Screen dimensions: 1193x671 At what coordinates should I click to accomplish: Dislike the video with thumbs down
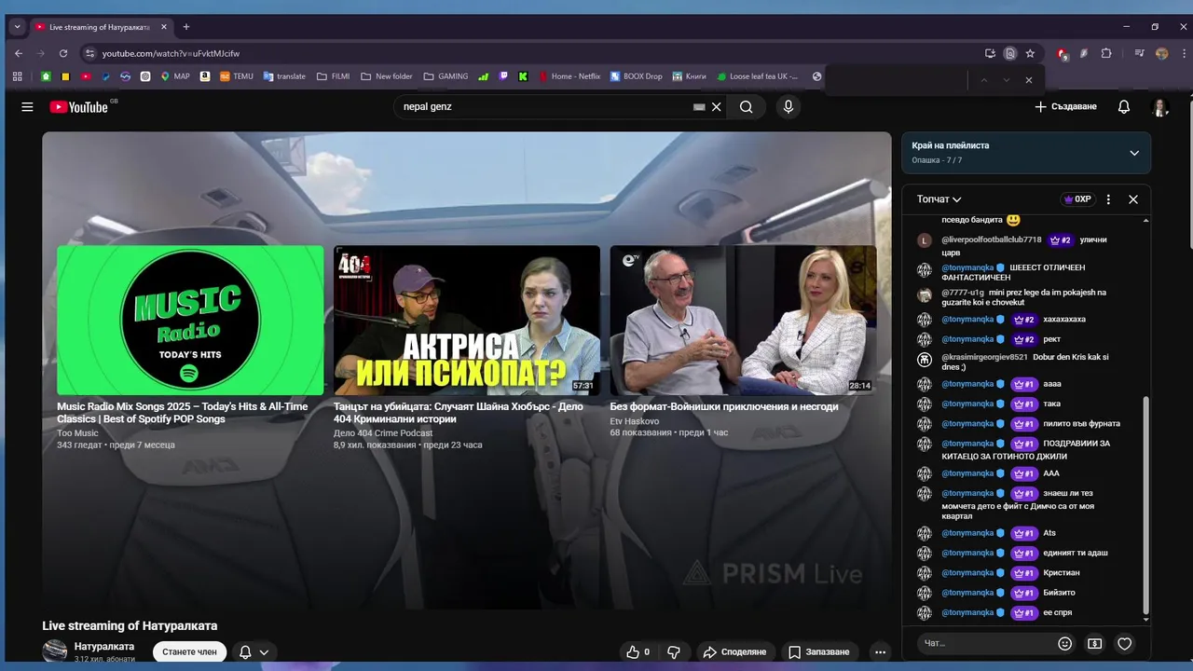(674, 652)
